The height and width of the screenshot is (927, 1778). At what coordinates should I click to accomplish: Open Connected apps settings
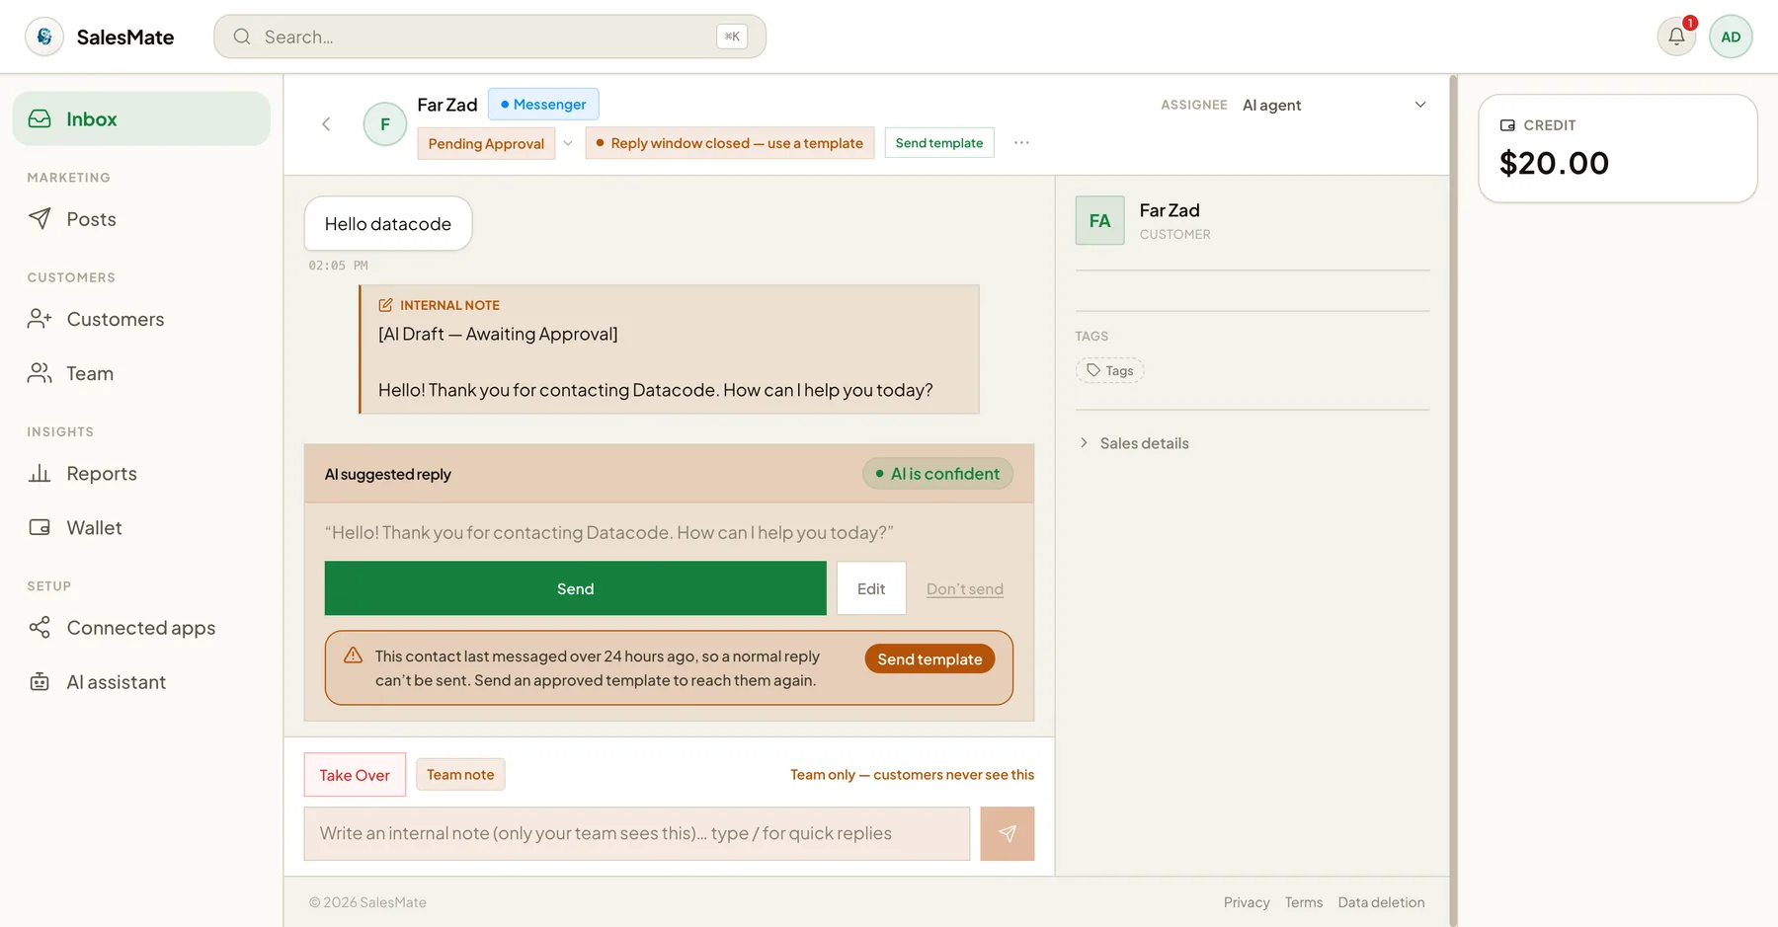pos(141,628)
